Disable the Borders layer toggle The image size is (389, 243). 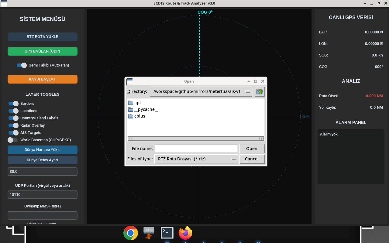pyautogui.click(x=13, y=104)
